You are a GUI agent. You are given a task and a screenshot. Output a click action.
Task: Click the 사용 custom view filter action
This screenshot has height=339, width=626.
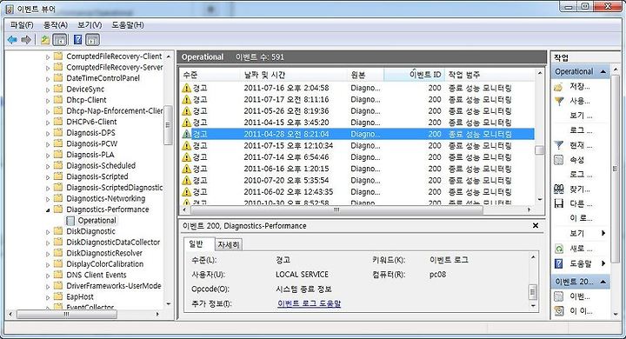click(580, 101)
